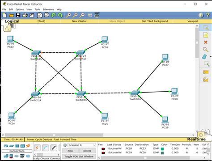Undo with the green left arrow

click(x=53, y=15)
